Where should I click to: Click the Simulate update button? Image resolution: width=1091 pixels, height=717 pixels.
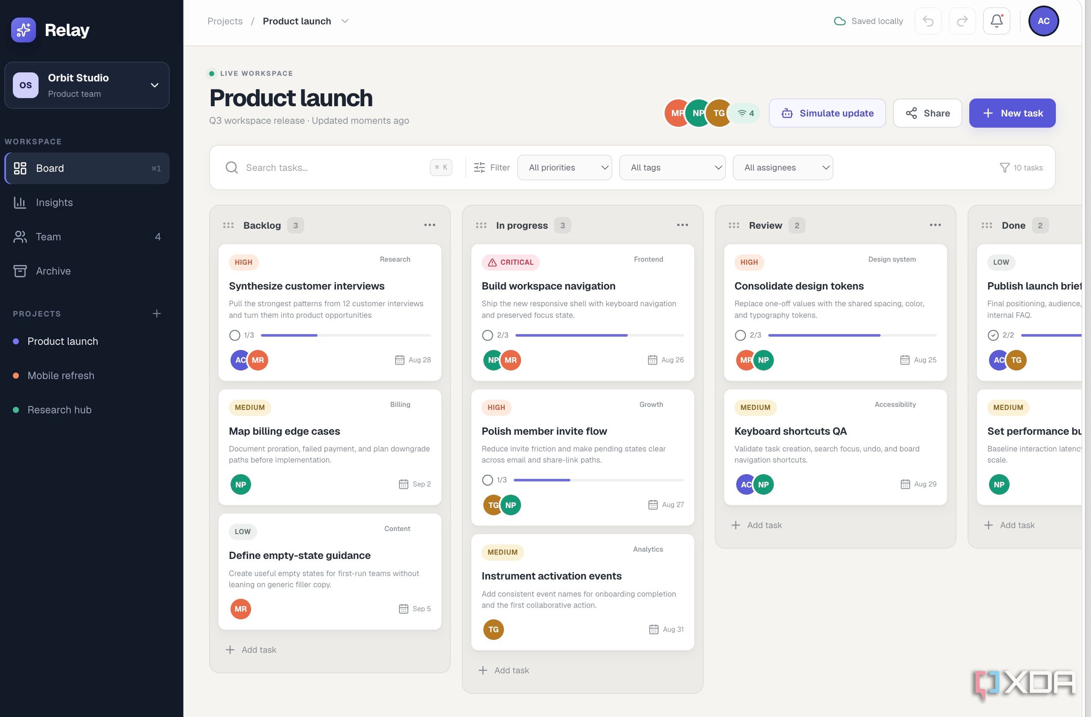click(x=827, y=113)
